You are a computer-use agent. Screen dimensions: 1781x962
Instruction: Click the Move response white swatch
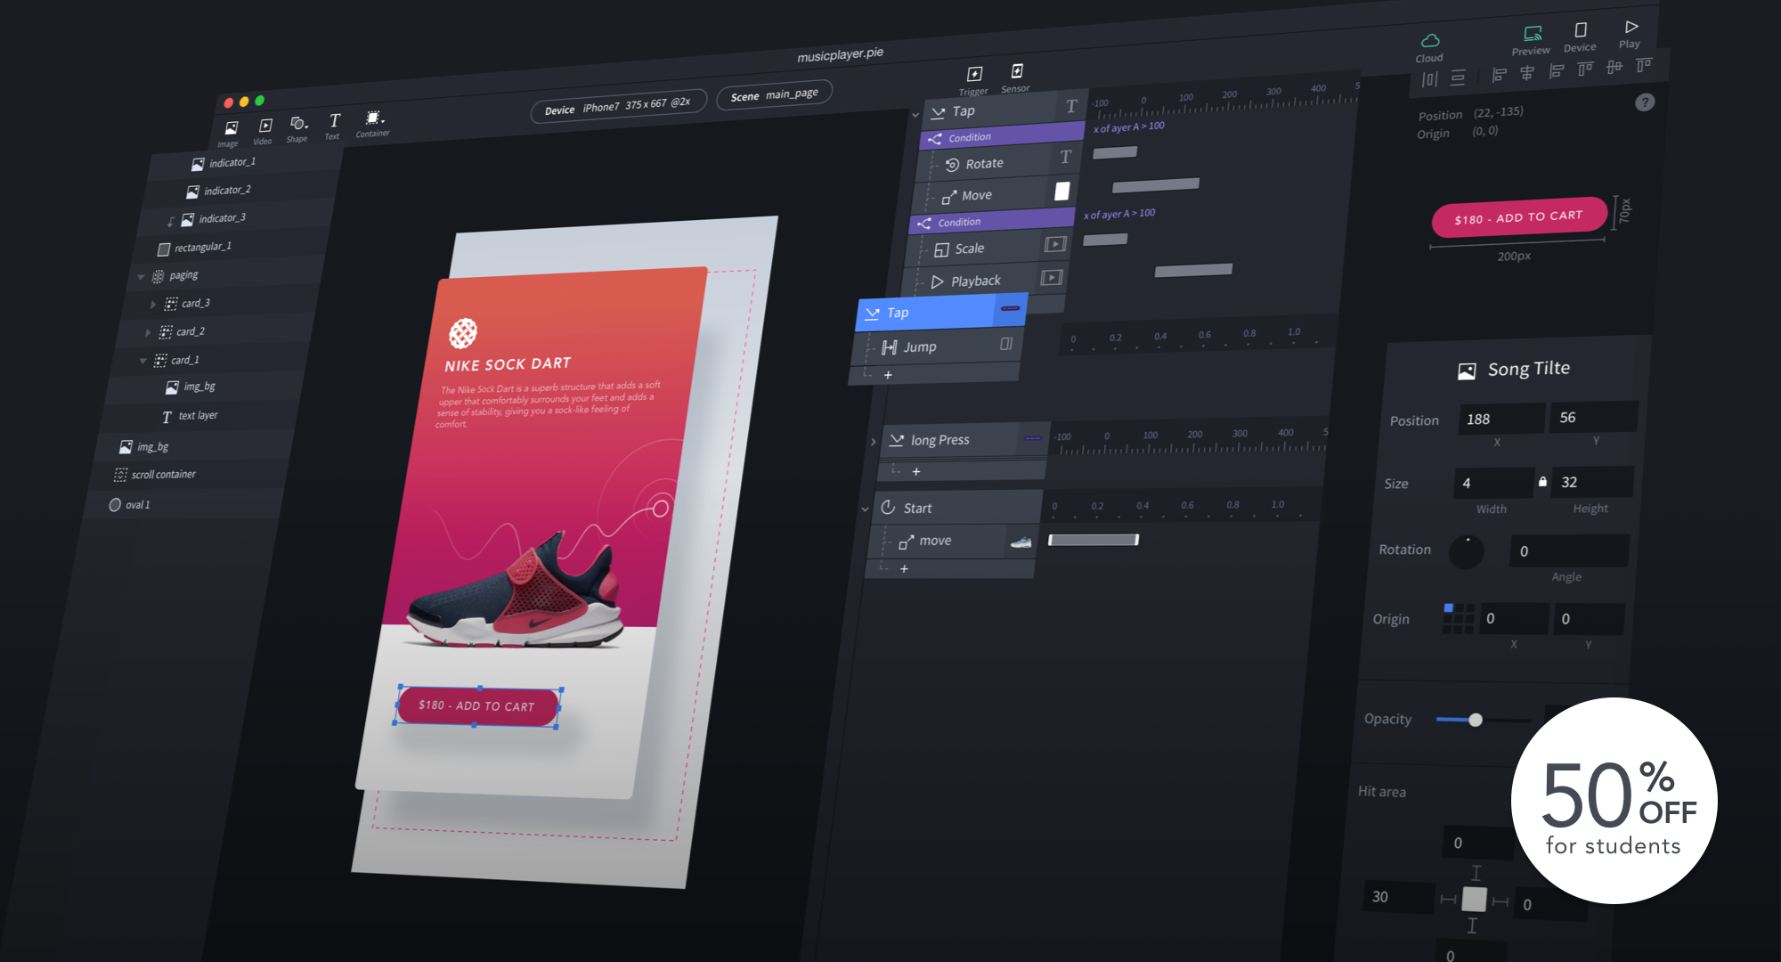[1062, 191]
